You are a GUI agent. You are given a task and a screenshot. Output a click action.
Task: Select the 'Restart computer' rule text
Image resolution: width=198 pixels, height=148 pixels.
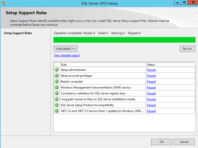pyautogui.click(x=71, y=82)
